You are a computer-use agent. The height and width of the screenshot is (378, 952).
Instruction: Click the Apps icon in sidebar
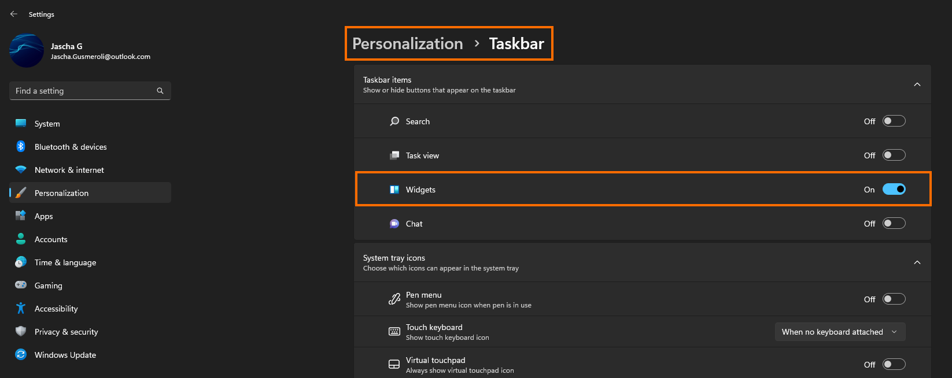21,216
